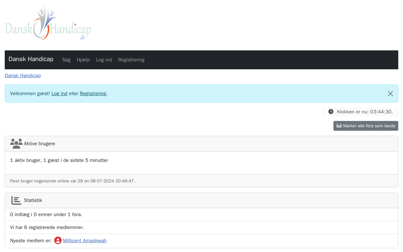The width and height of the screenshot is (403, 252).
Task: Click the '1 aktiv bruger, 1 gæst' text
Action: 59,160
